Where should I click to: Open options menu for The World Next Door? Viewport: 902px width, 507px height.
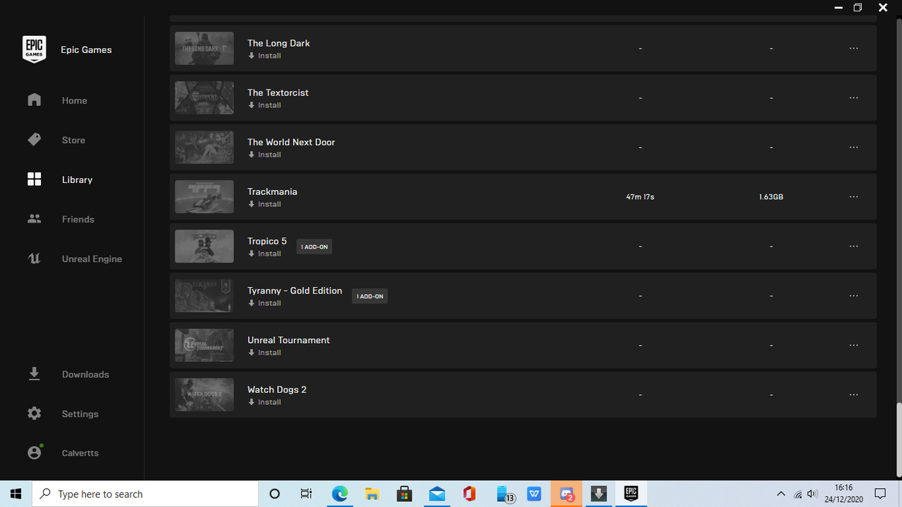(853, 147)
